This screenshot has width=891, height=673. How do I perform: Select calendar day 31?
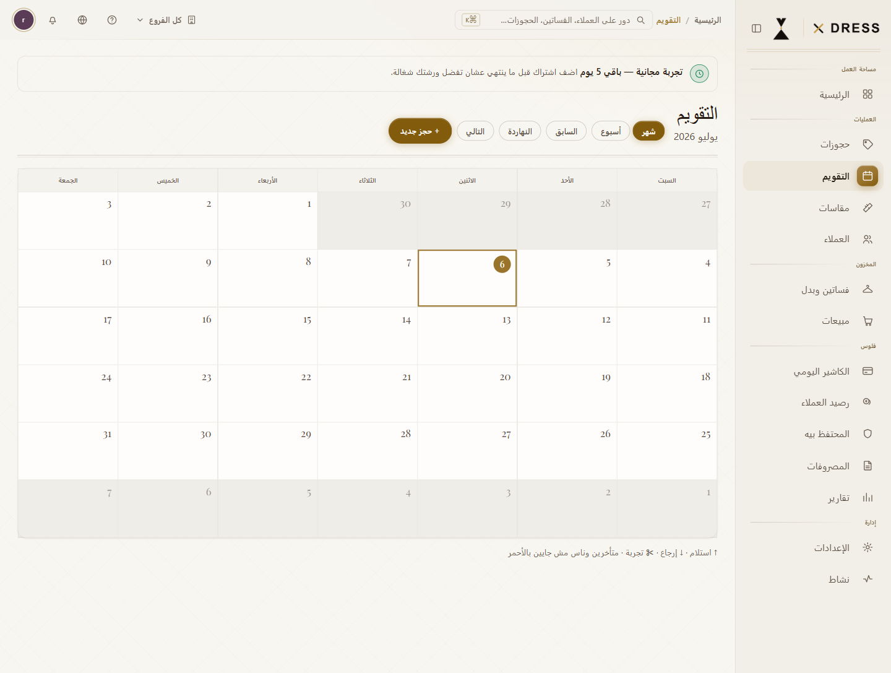click(x=68, y=451)
